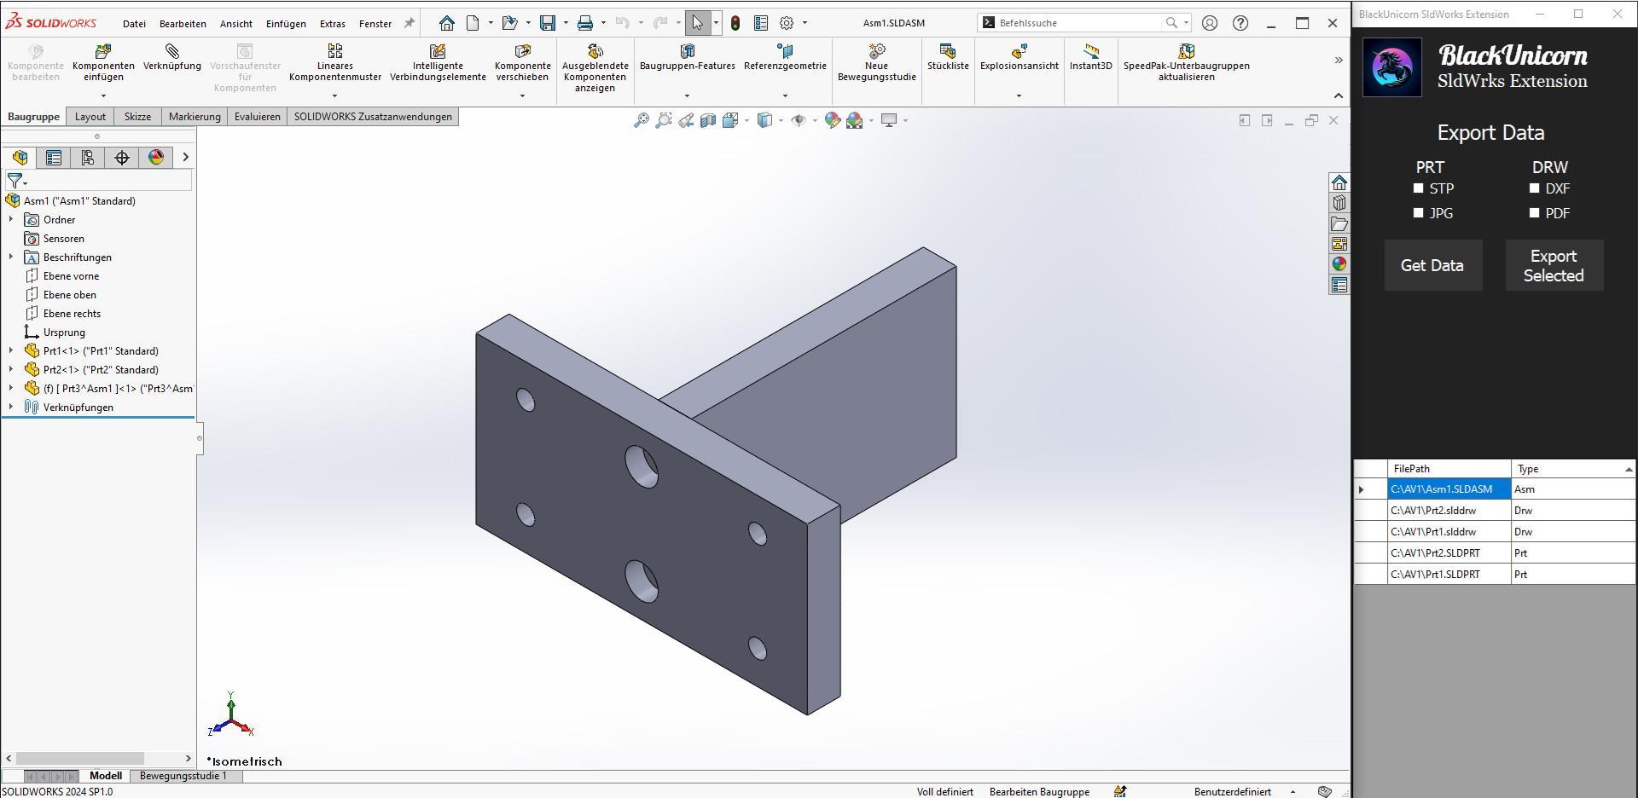The image size is (1638, 798).
Task: Switch to the Bewegungsstudie 1 tab
Action: pyautogui.click(x=183, y=776)
